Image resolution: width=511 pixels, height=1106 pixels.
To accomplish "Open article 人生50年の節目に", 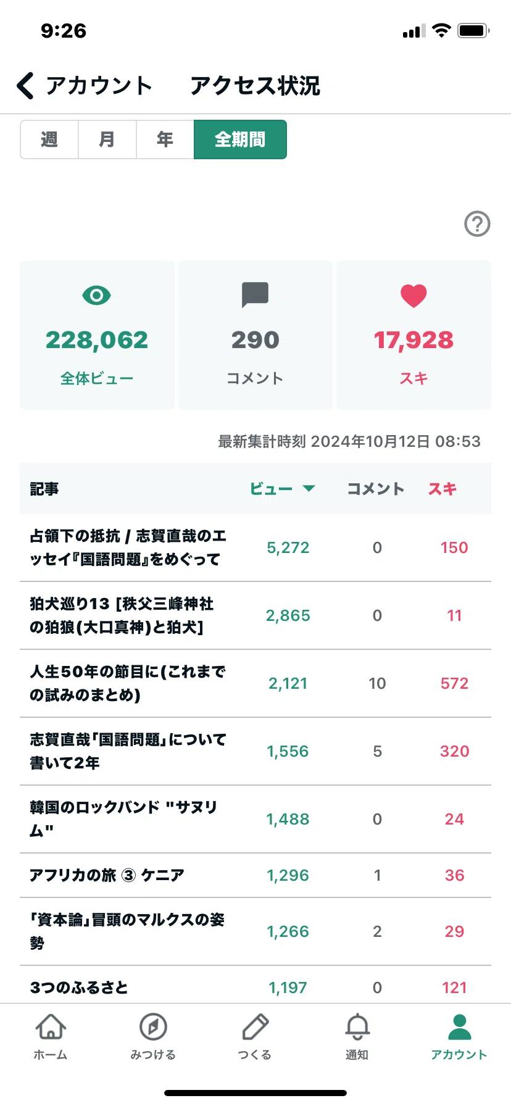I will coord(255,683).
